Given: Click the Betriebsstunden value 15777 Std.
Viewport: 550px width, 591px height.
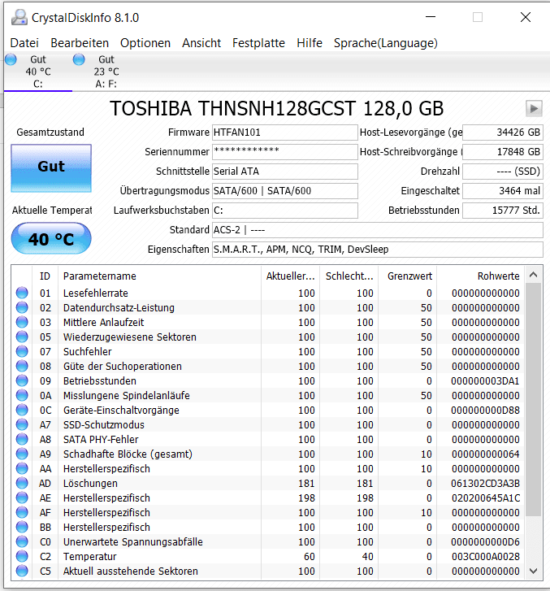Looking at the screenshot, I should tap(503, 211).
